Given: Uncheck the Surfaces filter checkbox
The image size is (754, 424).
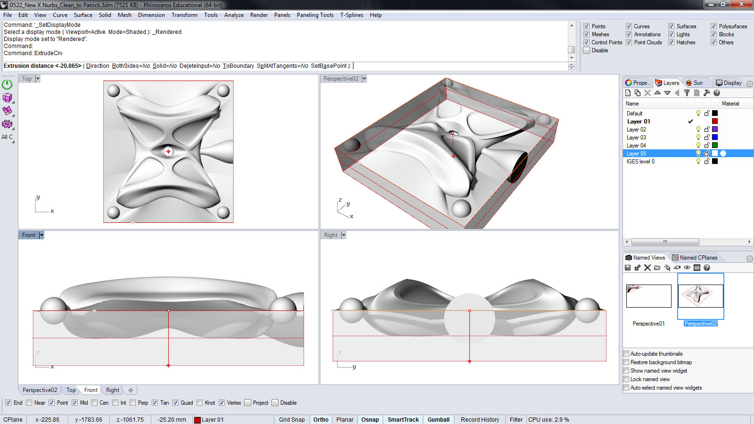Looking at the screenshot, I should [x=671, y=26].
